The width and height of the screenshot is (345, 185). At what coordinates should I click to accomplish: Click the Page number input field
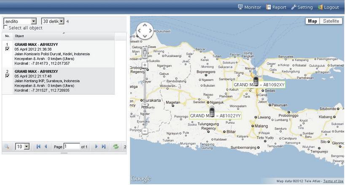click(72, 146)
